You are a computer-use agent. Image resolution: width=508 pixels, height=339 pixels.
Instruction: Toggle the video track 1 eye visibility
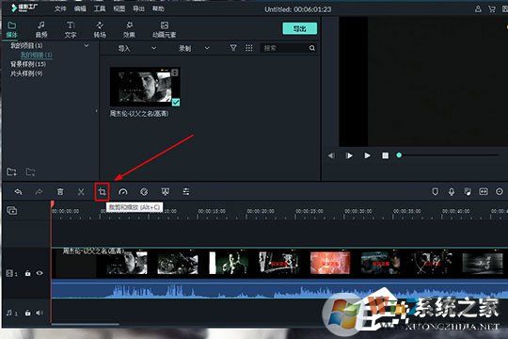40,273
